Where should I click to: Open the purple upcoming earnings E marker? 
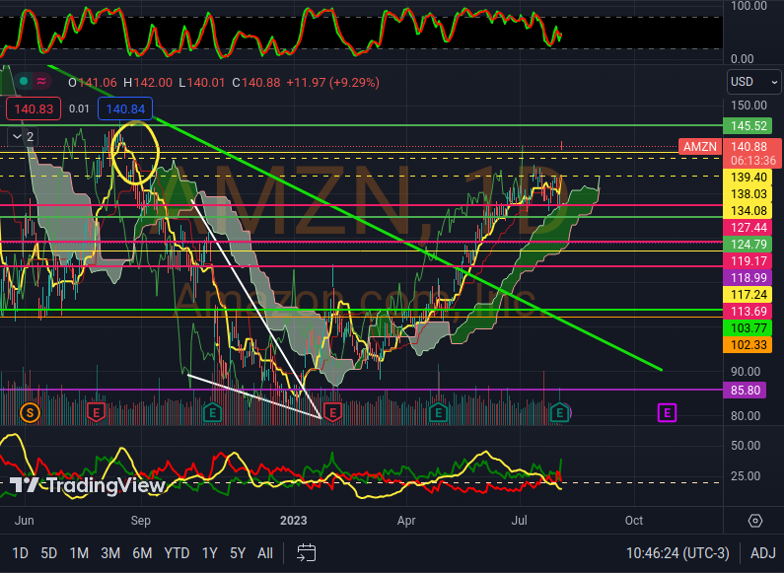click(x=668, y=411)
